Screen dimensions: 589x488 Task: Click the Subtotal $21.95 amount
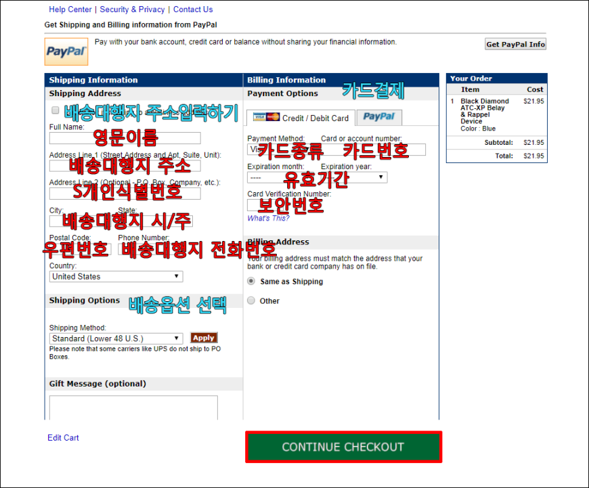click(533, 142)
